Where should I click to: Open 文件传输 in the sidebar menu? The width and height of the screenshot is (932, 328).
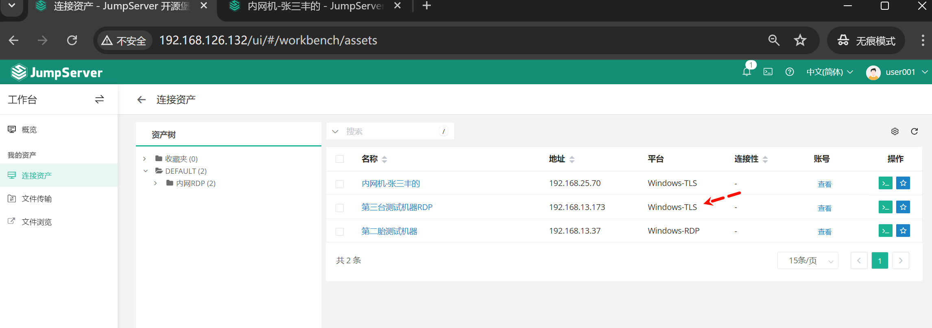pyautogui.click(x=37, y=199)
